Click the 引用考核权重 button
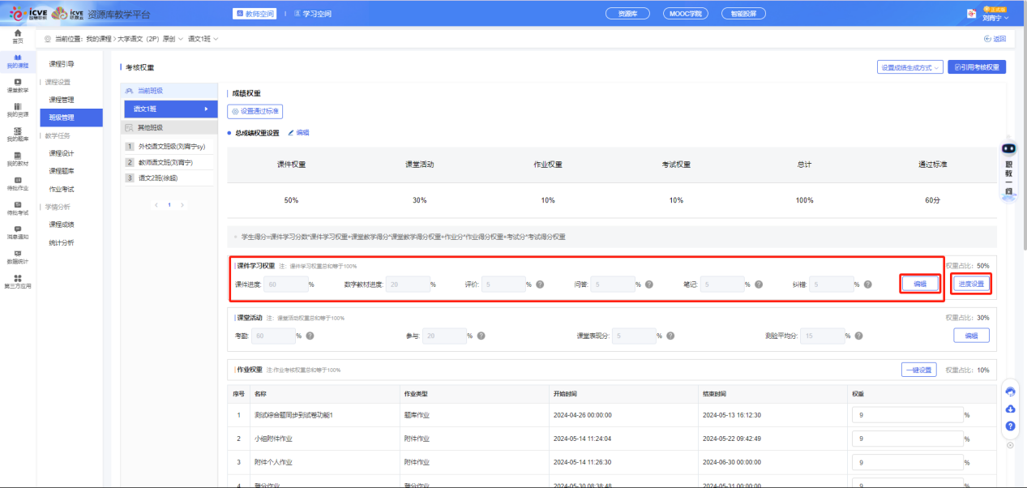 (977, 67)
